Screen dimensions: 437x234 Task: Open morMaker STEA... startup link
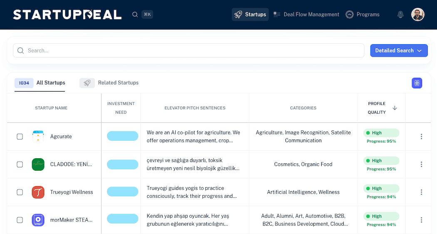coord(71,220)
